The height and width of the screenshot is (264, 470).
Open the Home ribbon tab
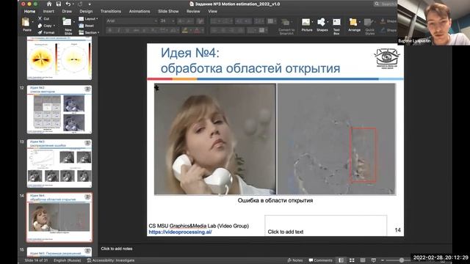click(x=29, y=12)
